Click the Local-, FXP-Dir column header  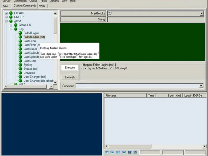[x=194, y=95]
